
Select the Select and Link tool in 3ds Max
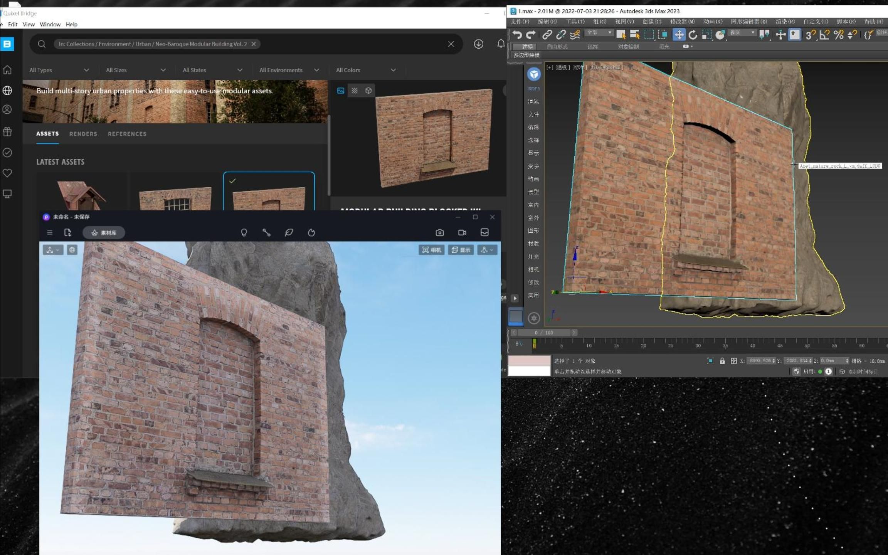(x=547, y=35)
